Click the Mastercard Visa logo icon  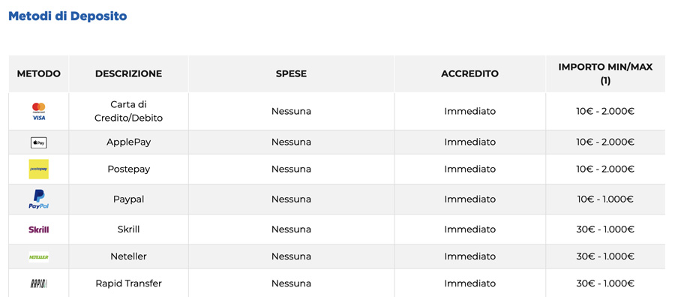39,112
